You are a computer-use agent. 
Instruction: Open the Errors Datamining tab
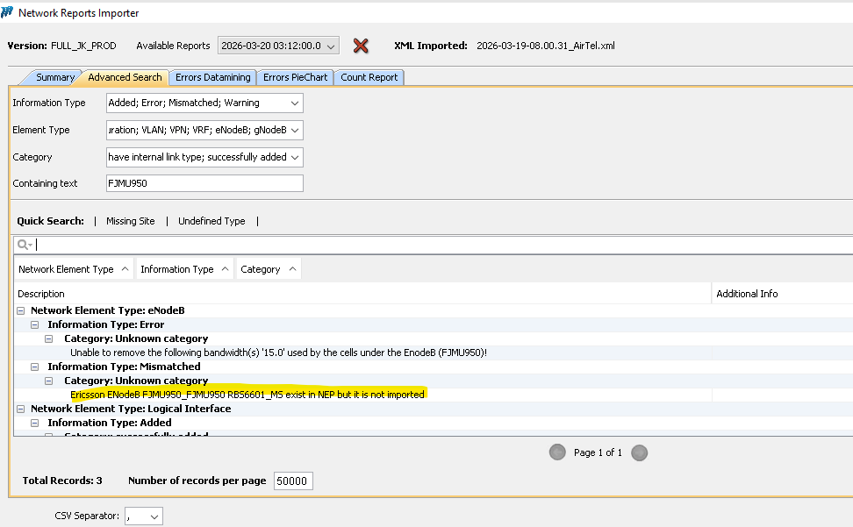click(x=212, y=77)
